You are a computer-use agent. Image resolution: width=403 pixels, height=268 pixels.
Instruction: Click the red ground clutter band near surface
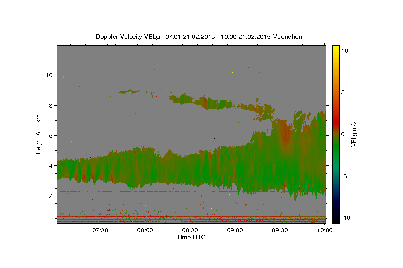pyautogui.click(x=191, y=216)
